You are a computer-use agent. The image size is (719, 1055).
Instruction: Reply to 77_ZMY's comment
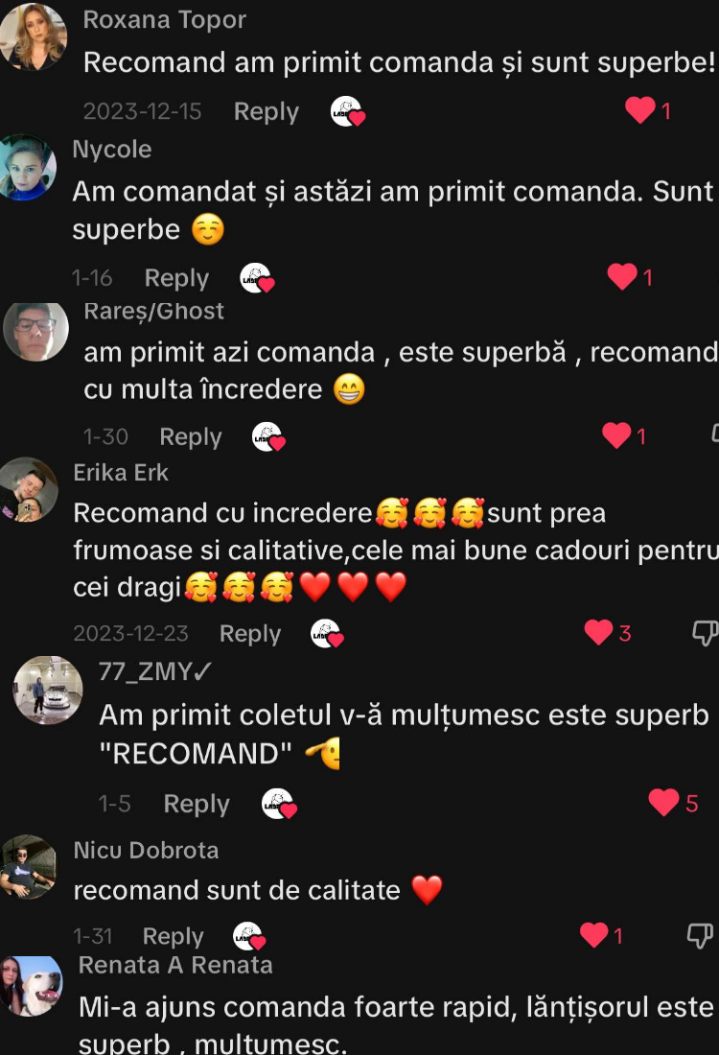point(197,804)
